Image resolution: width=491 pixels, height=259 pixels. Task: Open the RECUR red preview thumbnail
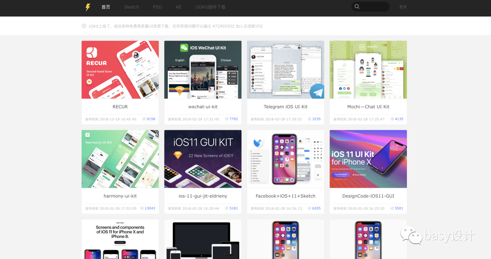pos(120,70)
